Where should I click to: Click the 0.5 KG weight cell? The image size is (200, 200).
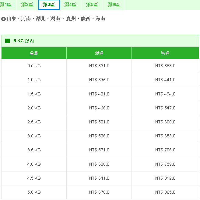pyautogui.click(x=34, y=66)
